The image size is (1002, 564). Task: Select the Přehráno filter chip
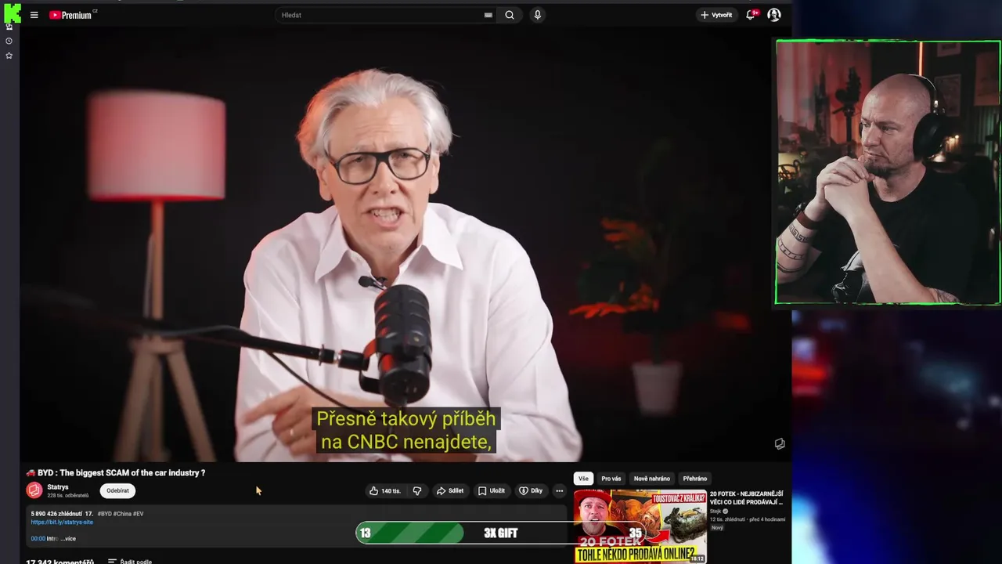point(695,479)
